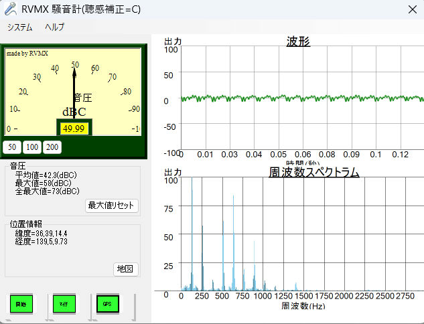This screenshot has height=324, width=424.
Task: Set meter range to 50
Action: click(x=12, y=147)
